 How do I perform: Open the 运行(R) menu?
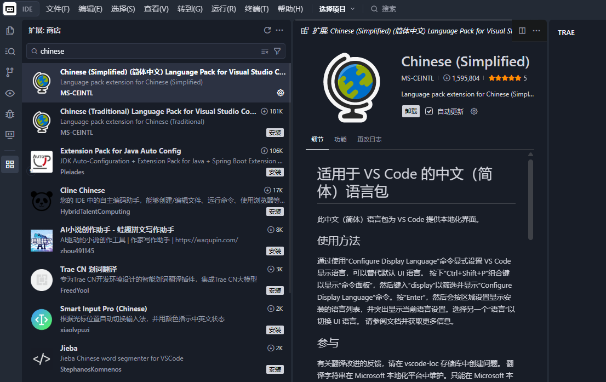[224, 9]
